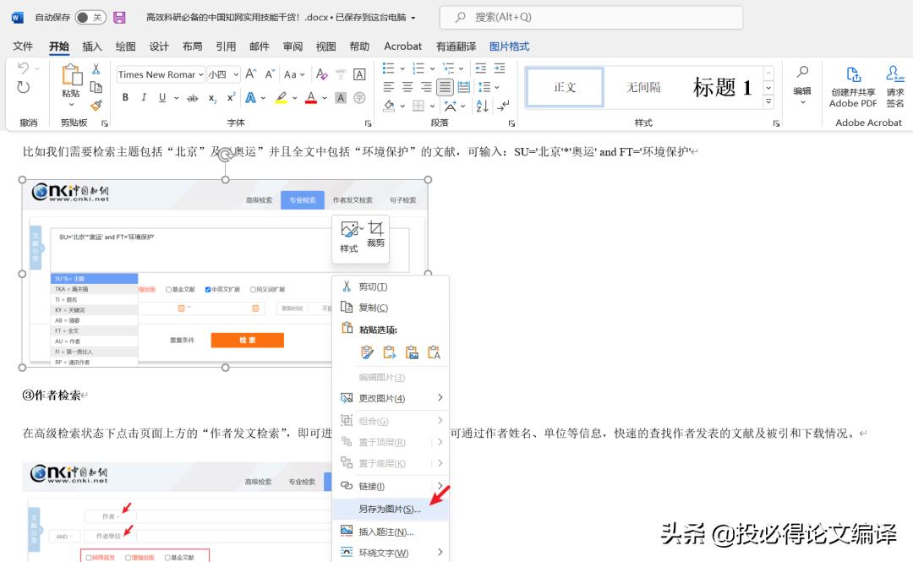Select the Format Painter tool
This screenshot has height=562, width=913.
pyautogui.click(x=97, y=106)
